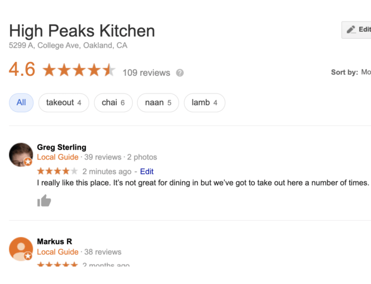Click the pencil Edit button
This screenshot has width=371, height=284.
coord(357,30)
